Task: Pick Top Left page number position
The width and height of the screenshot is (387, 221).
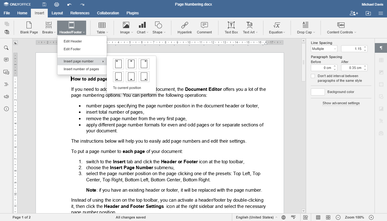Action: [x=119, y=64]
